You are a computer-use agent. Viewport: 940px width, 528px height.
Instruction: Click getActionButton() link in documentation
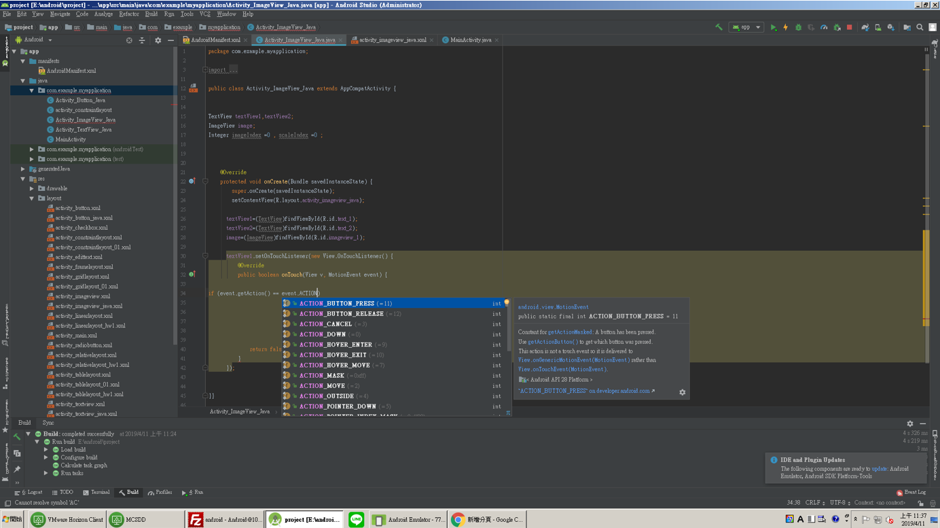point(552,342)
